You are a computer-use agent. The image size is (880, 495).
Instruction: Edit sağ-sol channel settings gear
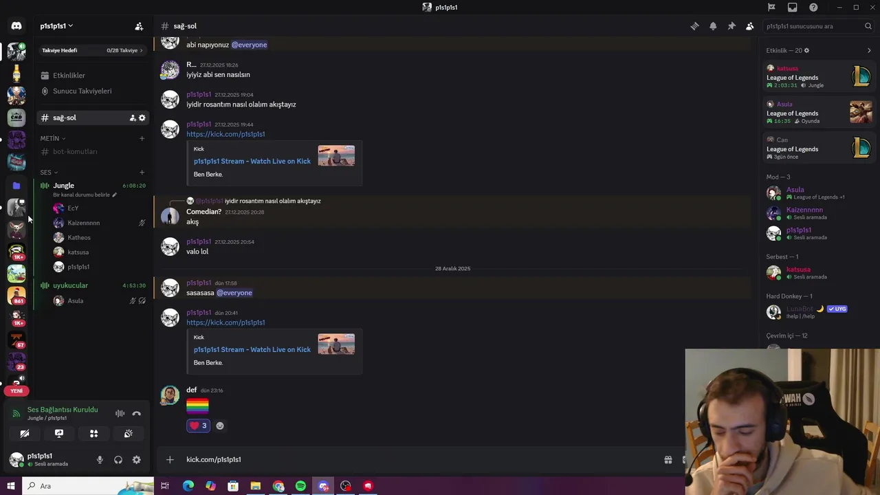[x=142, y=118]
